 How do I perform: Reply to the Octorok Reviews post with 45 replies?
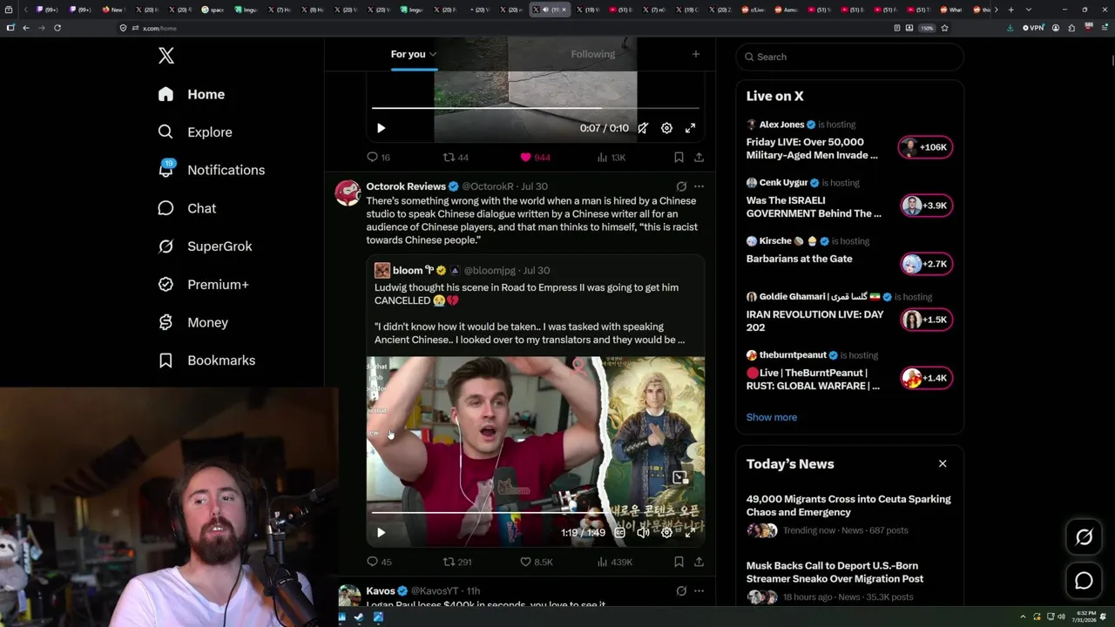click(379, 562)
